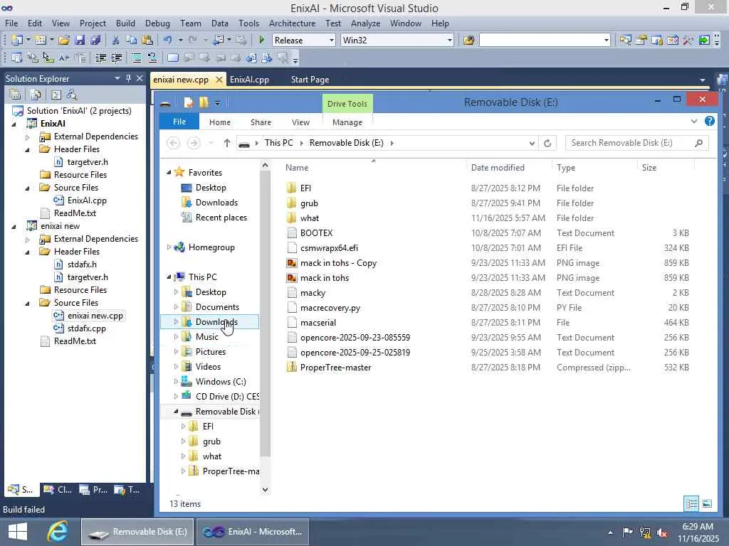
Task: Close the enixai new.cpp tab
Action: point(219,80)
